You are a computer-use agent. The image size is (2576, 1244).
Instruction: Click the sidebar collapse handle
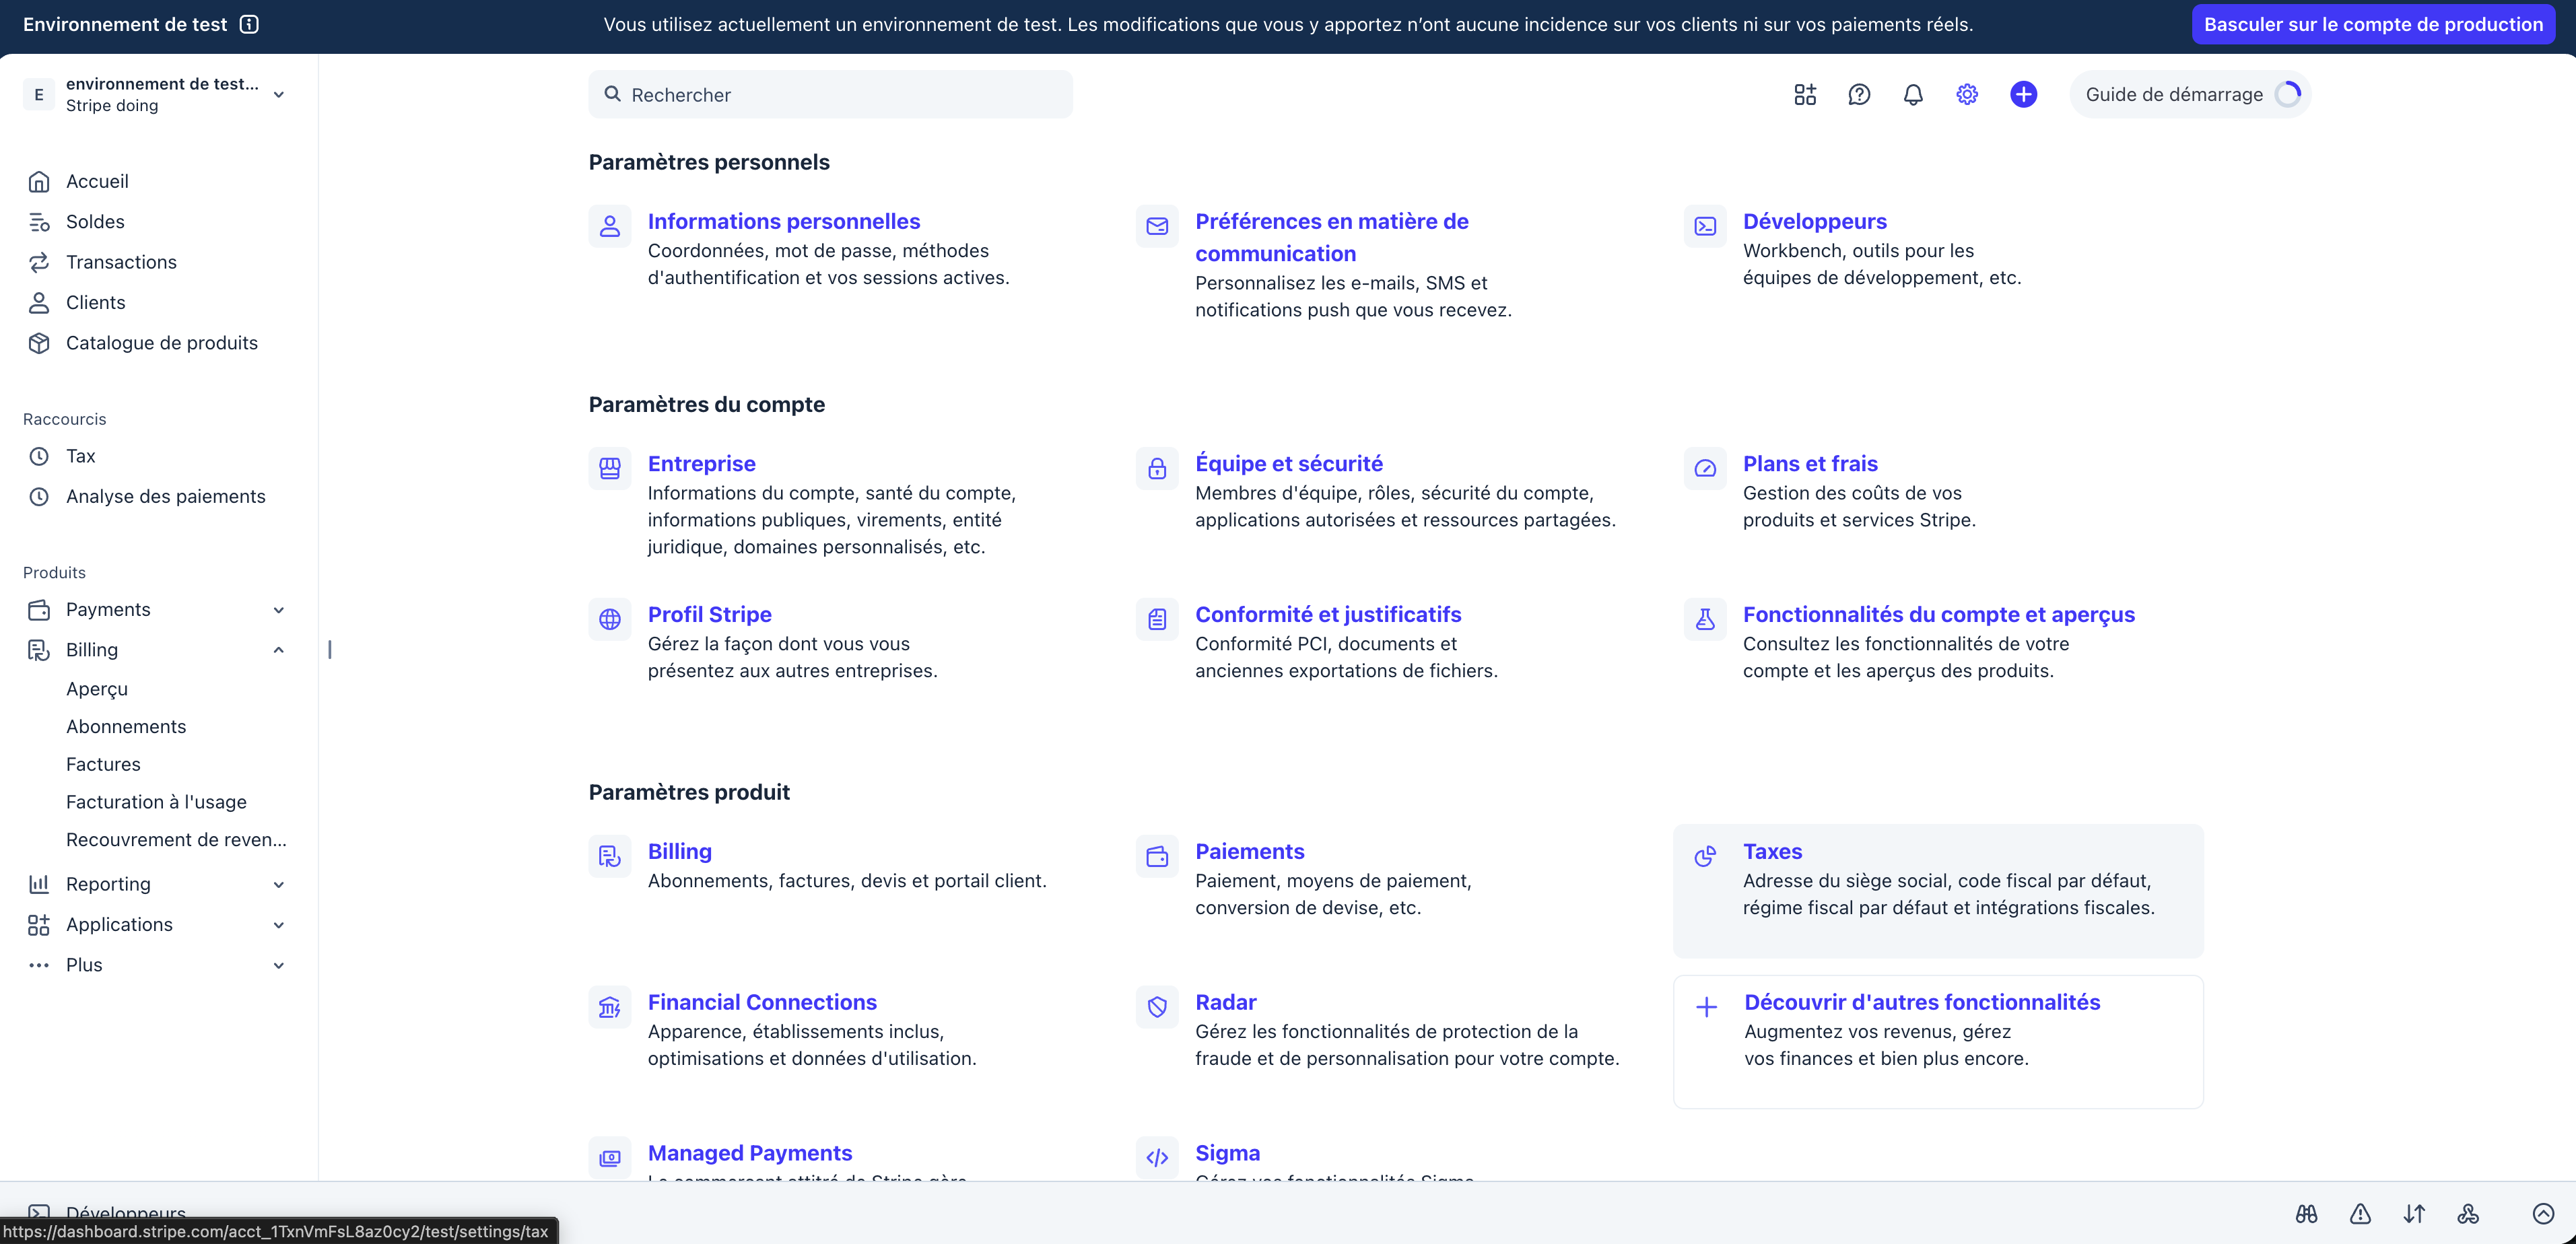pos(329,650)
